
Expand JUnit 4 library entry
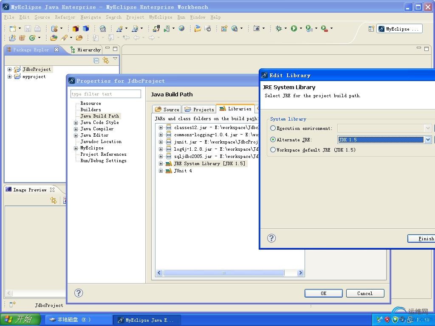[x=161, y=171]
